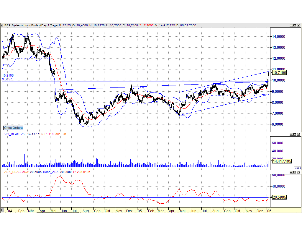
Task: Click the '05 year marker on time axis
Action: coord(140,211)
